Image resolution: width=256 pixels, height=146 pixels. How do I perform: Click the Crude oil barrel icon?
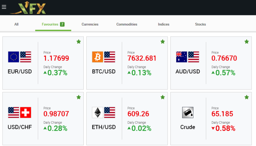click(x=188, y=112)
